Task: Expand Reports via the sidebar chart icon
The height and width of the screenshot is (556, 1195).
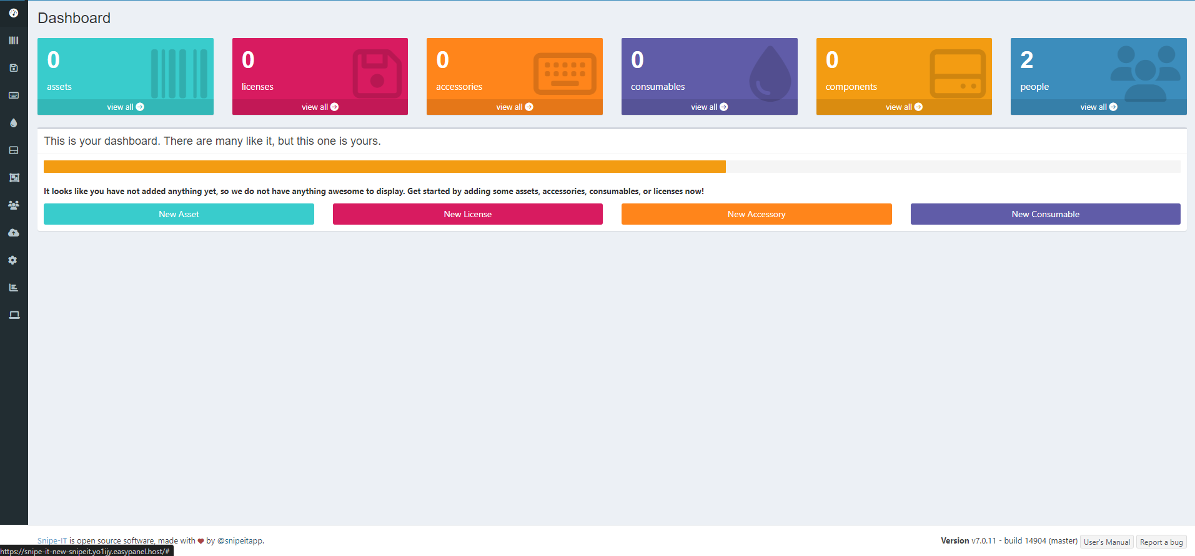Action: (14, 288)
